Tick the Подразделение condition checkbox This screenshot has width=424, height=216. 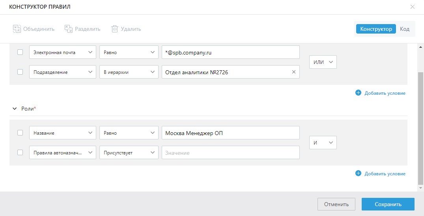(20, 72)
